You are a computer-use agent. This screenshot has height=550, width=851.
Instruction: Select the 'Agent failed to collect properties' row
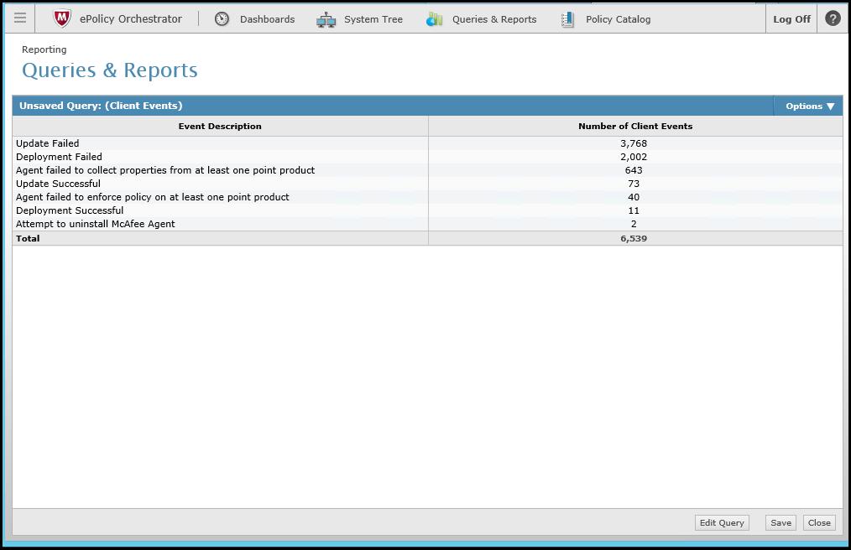(428, 169)
